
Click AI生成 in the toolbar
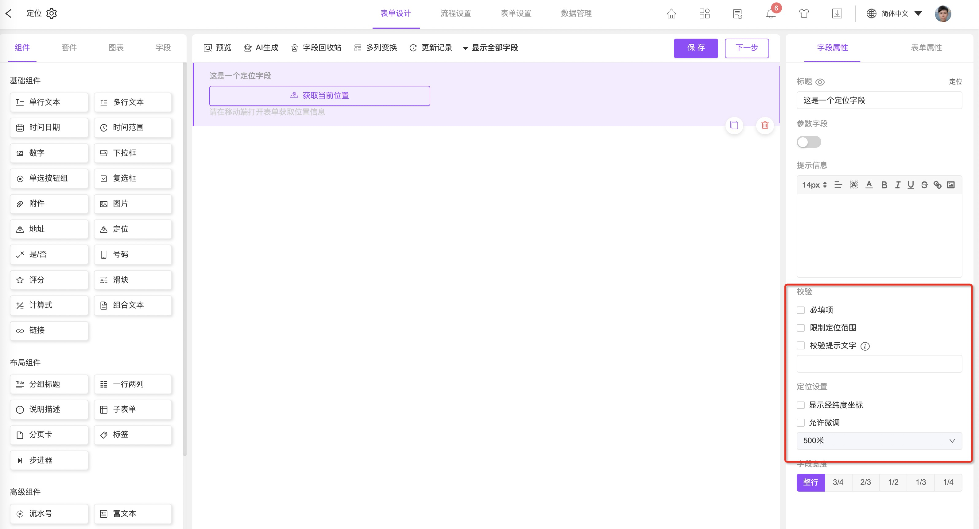[x=261, y=48]
